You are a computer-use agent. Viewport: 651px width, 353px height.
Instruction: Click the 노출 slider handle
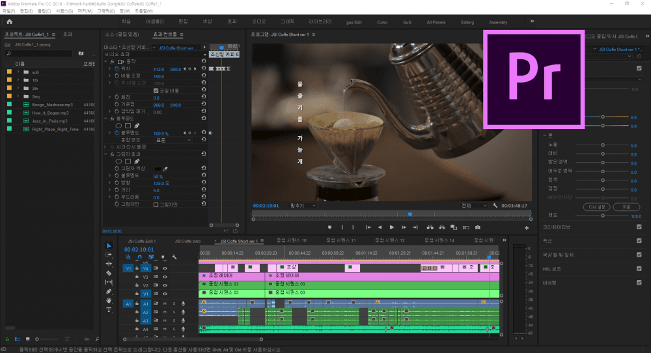pyautogui.click(x=603, y=145)
